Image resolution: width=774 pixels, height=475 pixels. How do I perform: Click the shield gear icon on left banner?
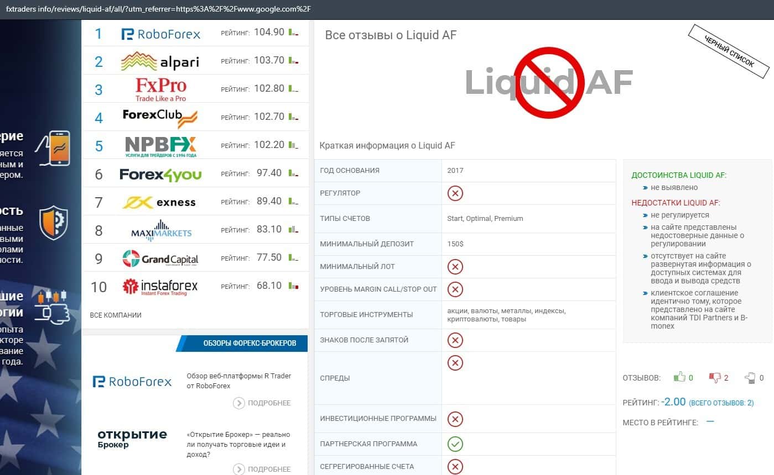coord(54,223)
